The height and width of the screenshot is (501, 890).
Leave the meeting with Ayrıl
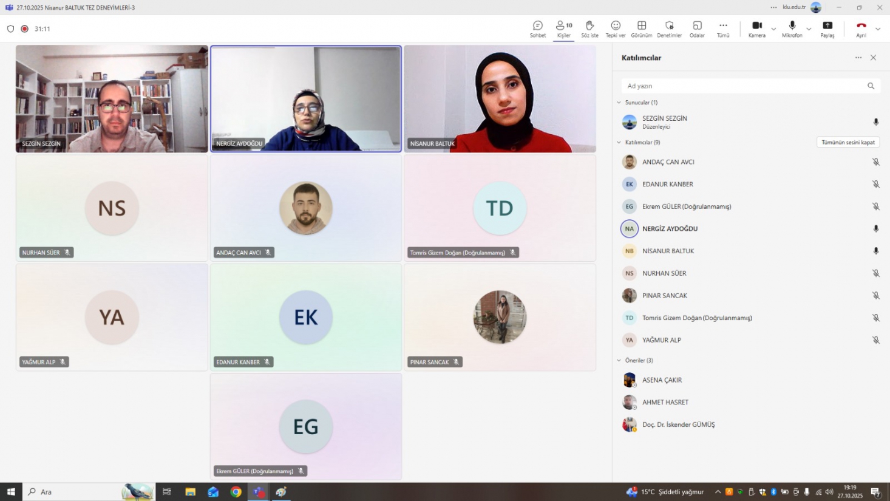pos(861,29)
